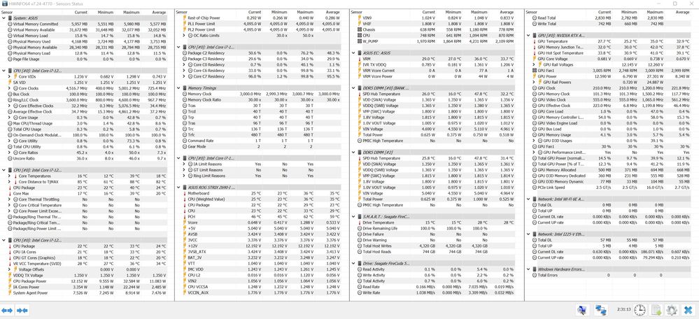Start logging with the document arrow icon
This screenshot has width=699, height=319.
[x=656, y=310]
